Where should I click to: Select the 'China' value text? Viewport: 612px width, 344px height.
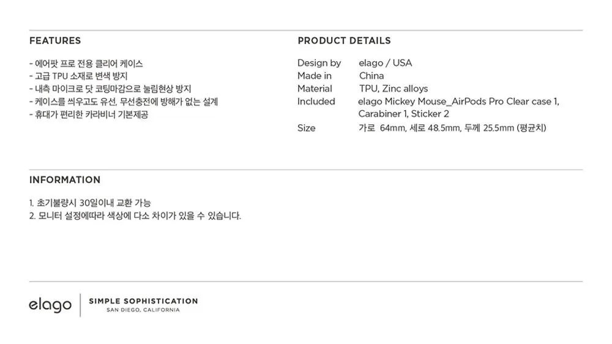click(371, 76)
